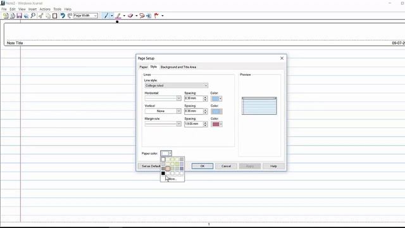This screenshot has width=405, height=228.
Task: Close the Page Setup dialog
Action: 282,58
